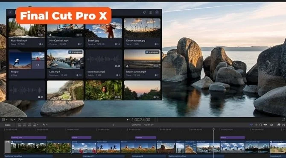Select the Rocks clip in the timeline
Viewport: 286px width, 158px height.
[x=166, y=147]
